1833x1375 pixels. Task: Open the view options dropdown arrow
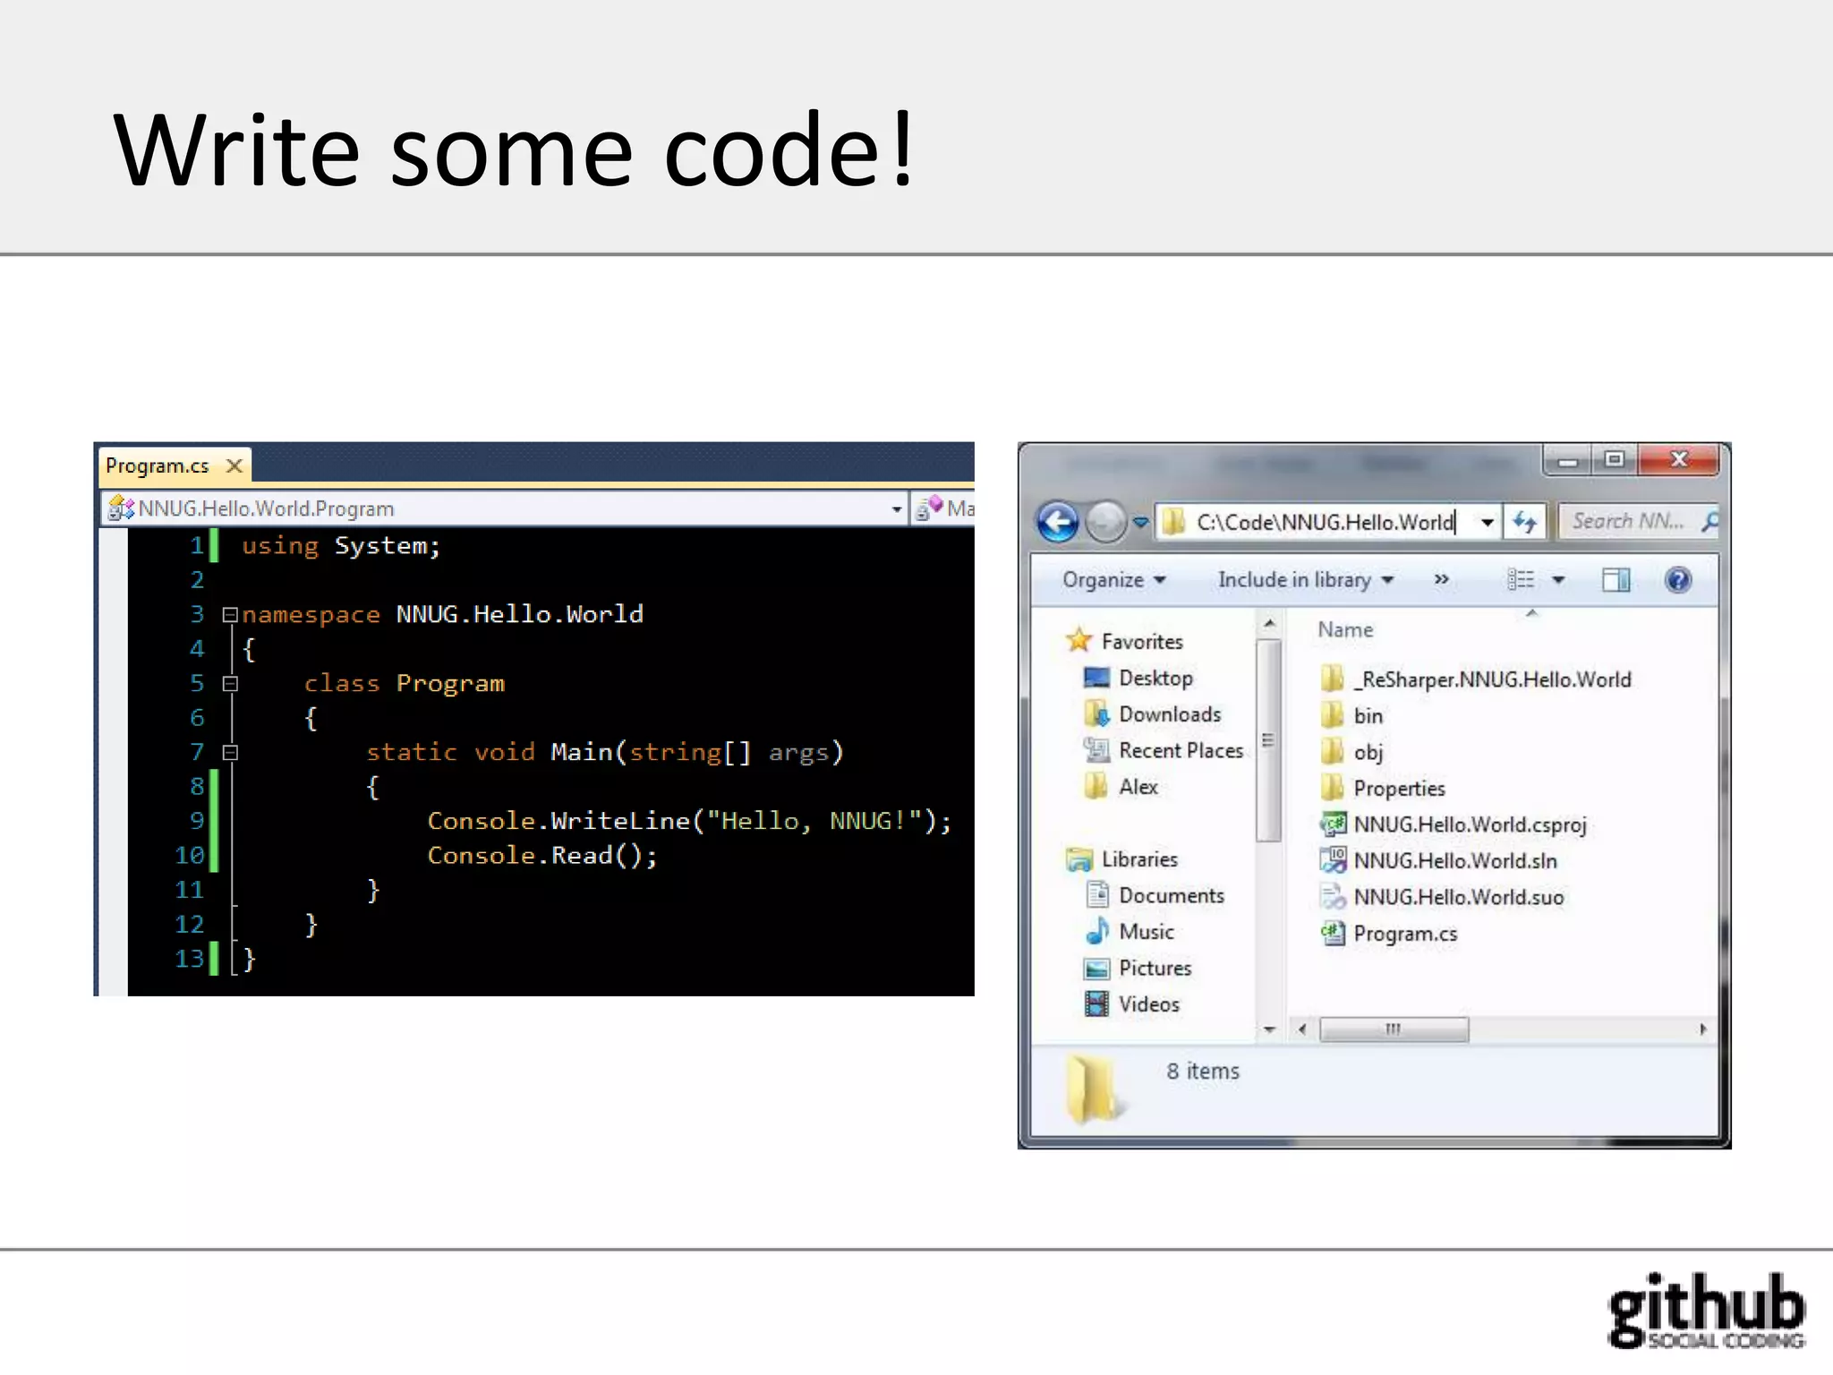(1558, 580)
